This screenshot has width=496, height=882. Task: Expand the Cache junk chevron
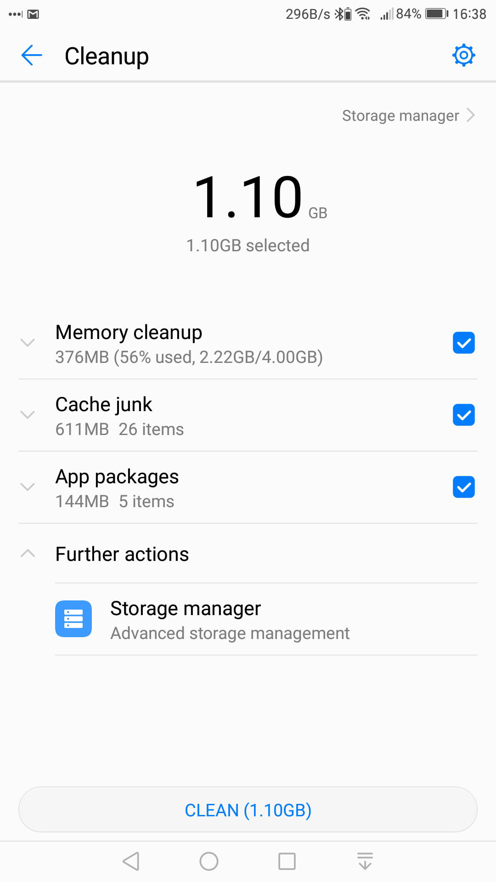[28, 415]
